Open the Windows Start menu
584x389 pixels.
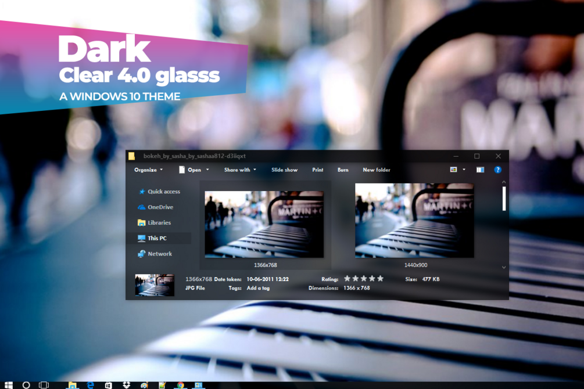tap(9, 385)
